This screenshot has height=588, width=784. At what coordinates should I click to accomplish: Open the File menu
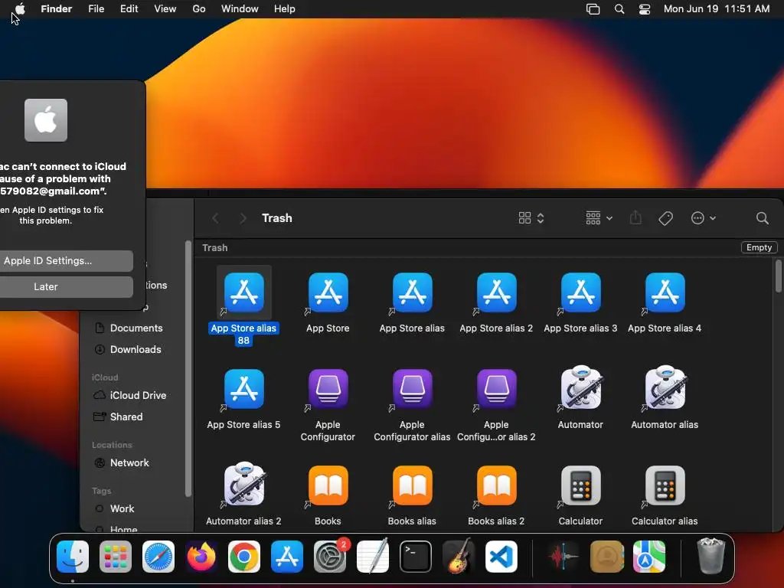click(96, 9)
